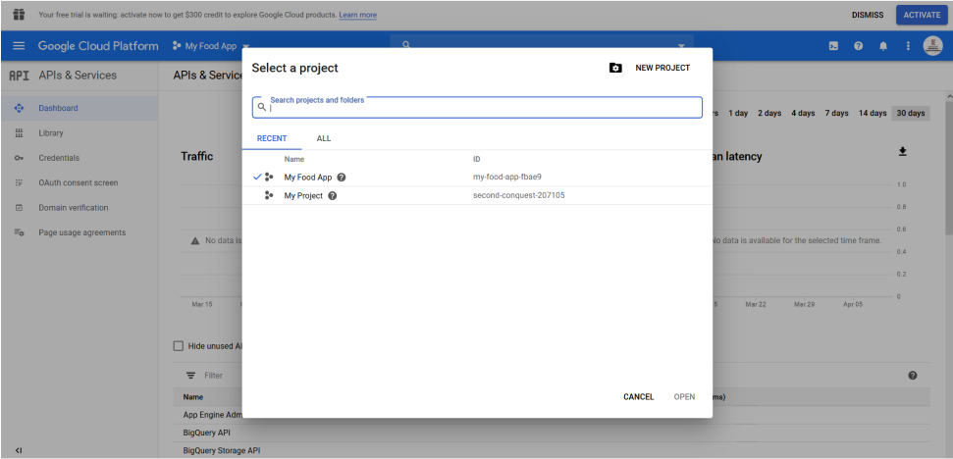Viewport: 953px width, 459px height.
Task: Click the project icon for My Project row
Action: (x=269, y=195)
